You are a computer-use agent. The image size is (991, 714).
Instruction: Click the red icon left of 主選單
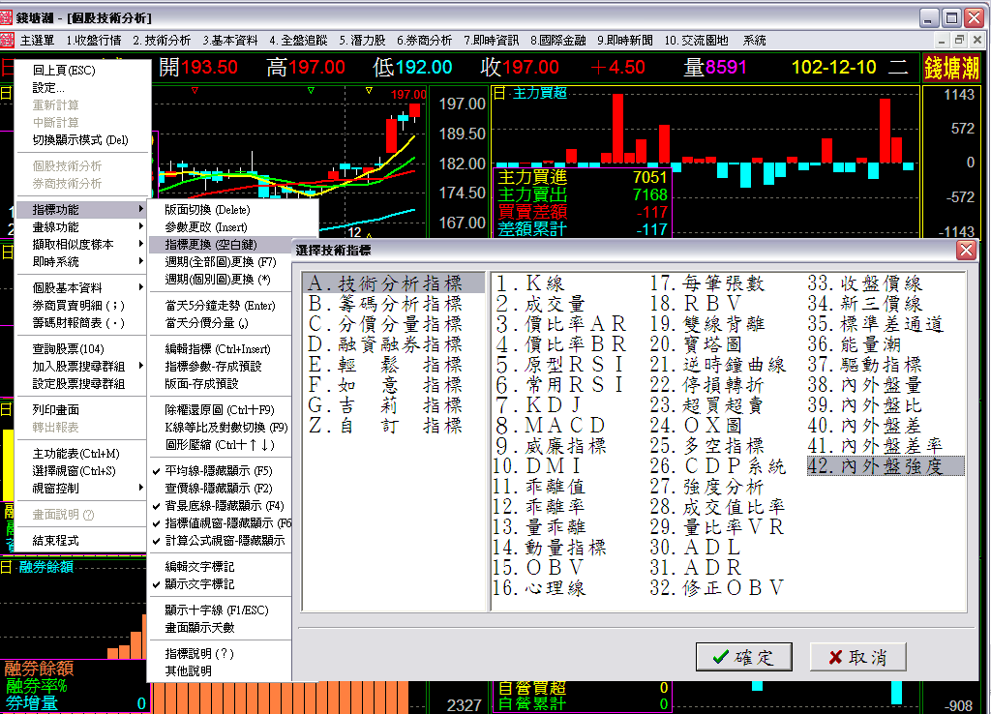point(9,41)
